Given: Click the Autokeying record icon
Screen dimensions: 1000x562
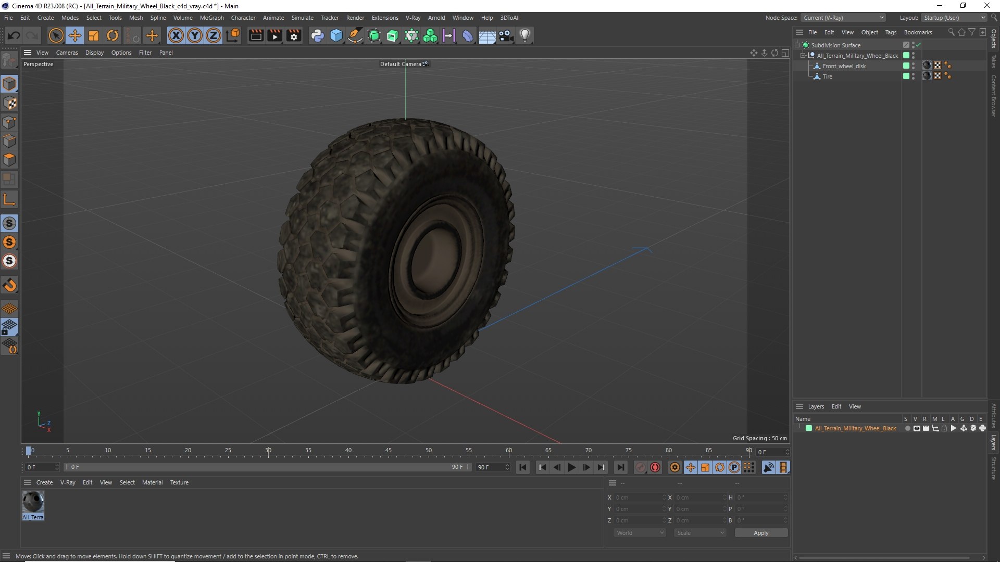Looking at the screenshot, I should 655,467.
